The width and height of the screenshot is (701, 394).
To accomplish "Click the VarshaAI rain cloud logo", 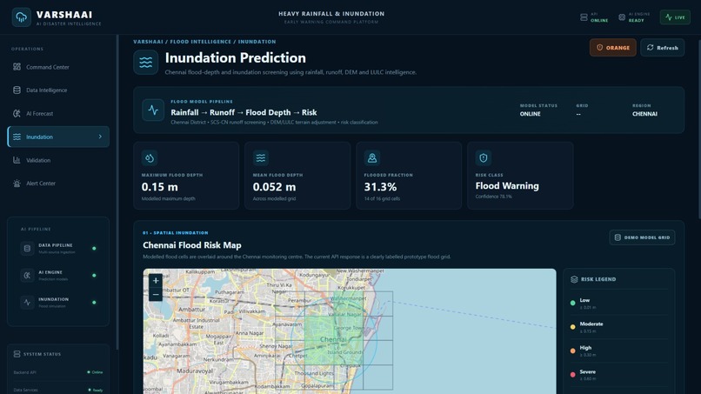I will tap(22, 17).
